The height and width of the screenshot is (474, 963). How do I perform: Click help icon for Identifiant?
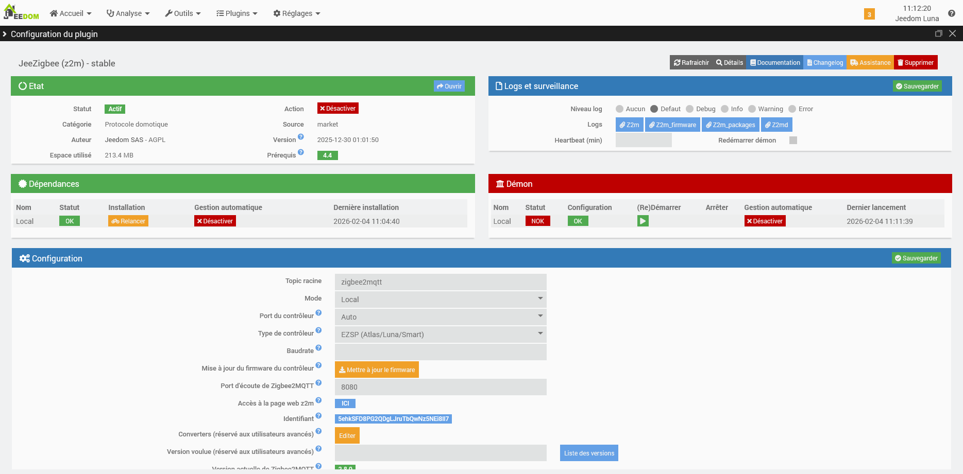(318, 416)
